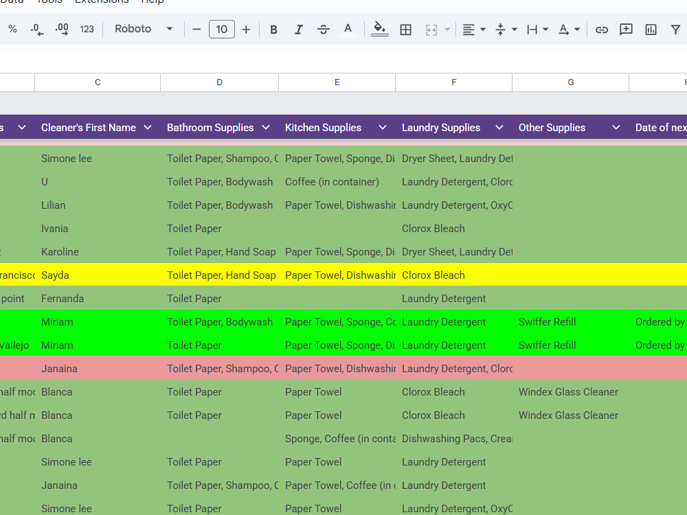Open horizontal align options
687x515 pixels.
[x=474, y=30]
